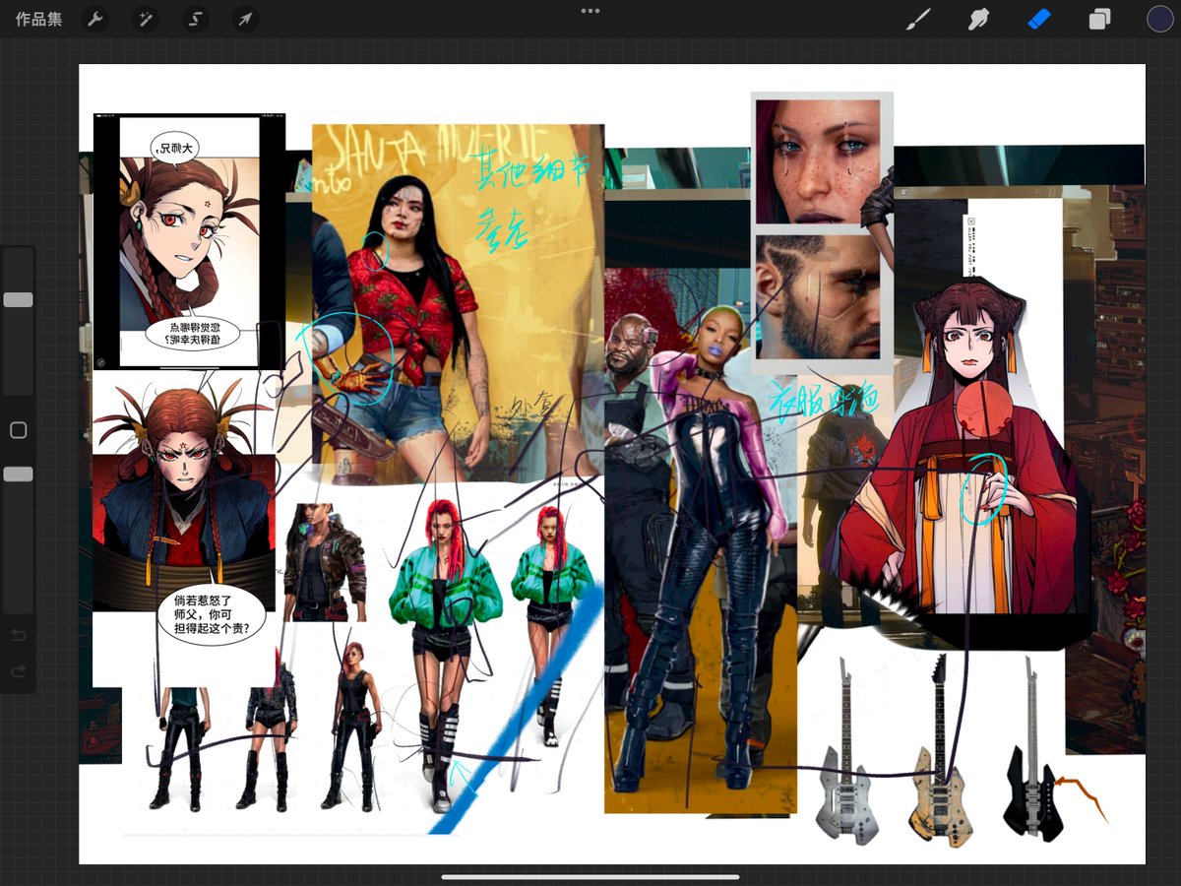Screen dimensions: 1181x886
Task: Tap the square Modify button in sidebar
Action: click(18, 430)
